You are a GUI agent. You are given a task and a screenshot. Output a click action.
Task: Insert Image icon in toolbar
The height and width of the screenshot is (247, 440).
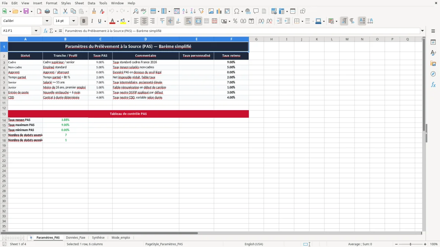click(211, 11)
